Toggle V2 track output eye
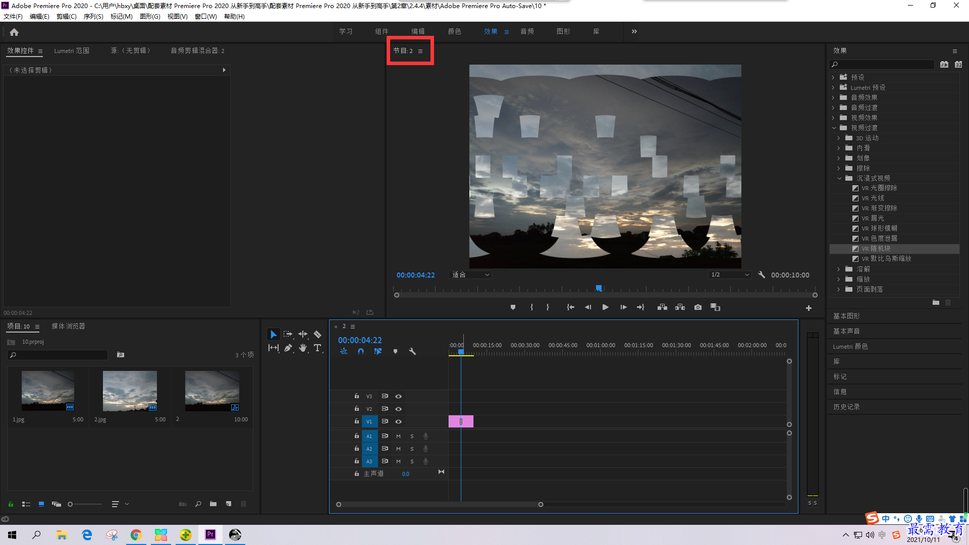Image resolution: width=969 pixels, height=545 pixels. tap(398, 409)
